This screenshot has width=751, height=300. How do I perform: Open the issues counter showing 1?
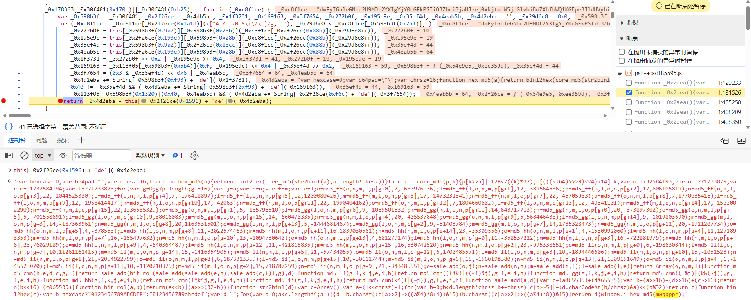(x=178, y=156)
